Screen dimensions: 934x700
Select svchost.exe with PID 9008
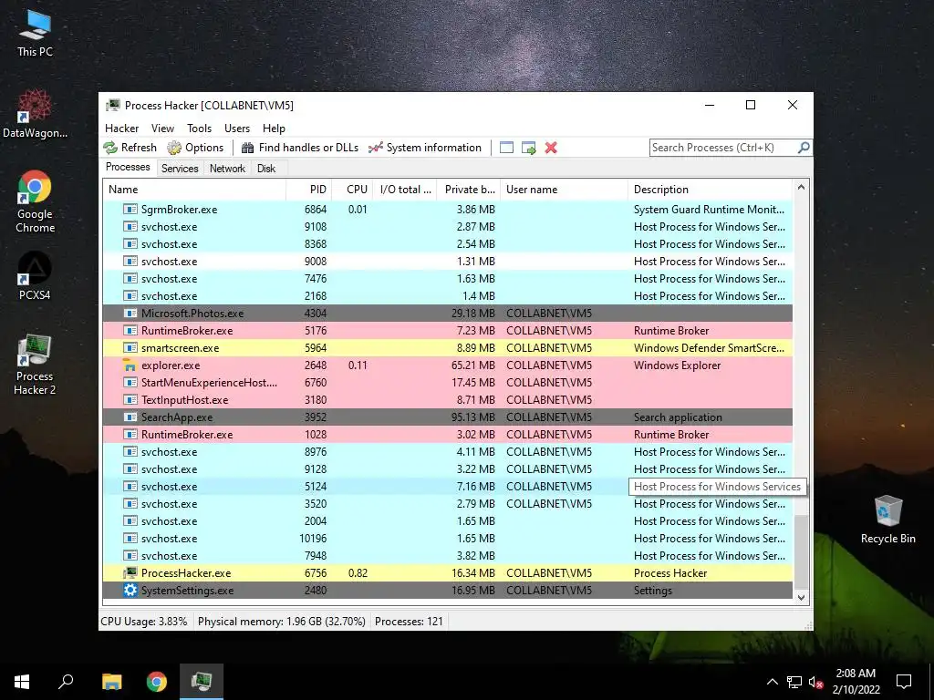click(x=448, y=261)
